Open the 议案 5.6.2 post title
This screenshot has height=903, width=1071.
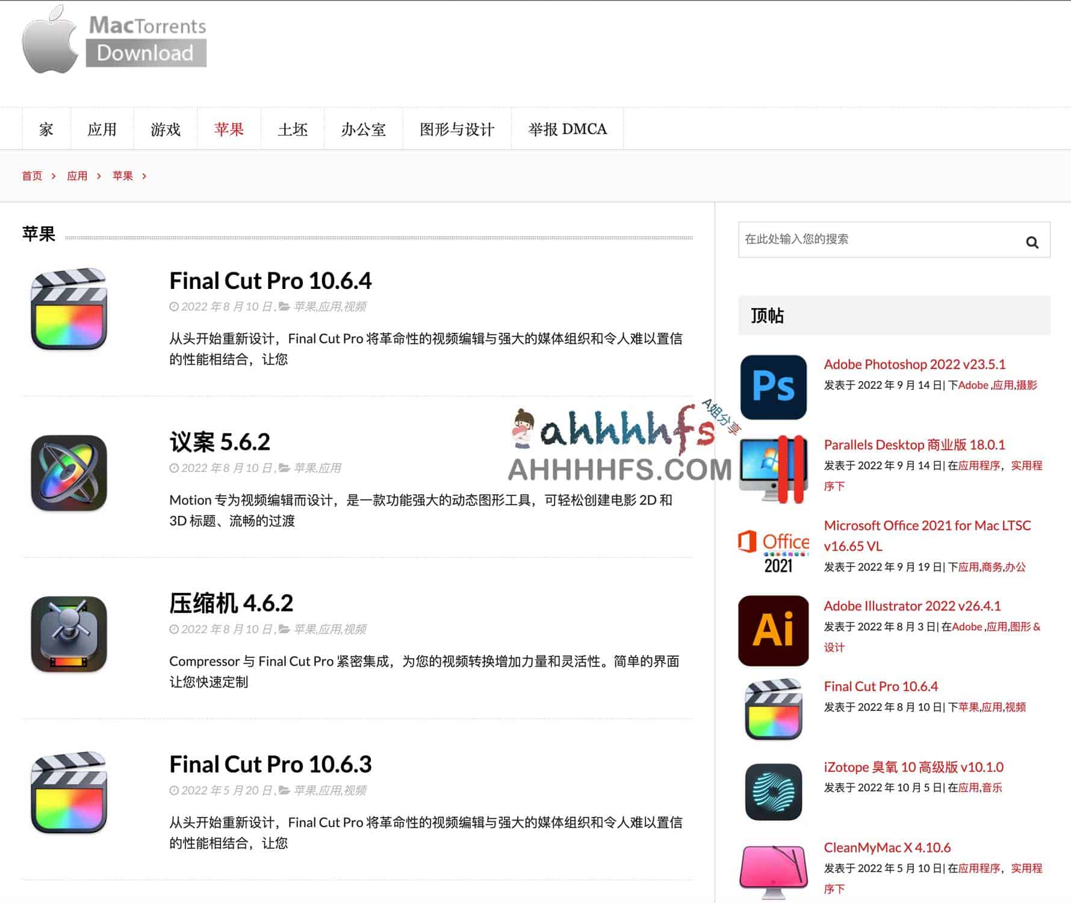pos(220,442)
